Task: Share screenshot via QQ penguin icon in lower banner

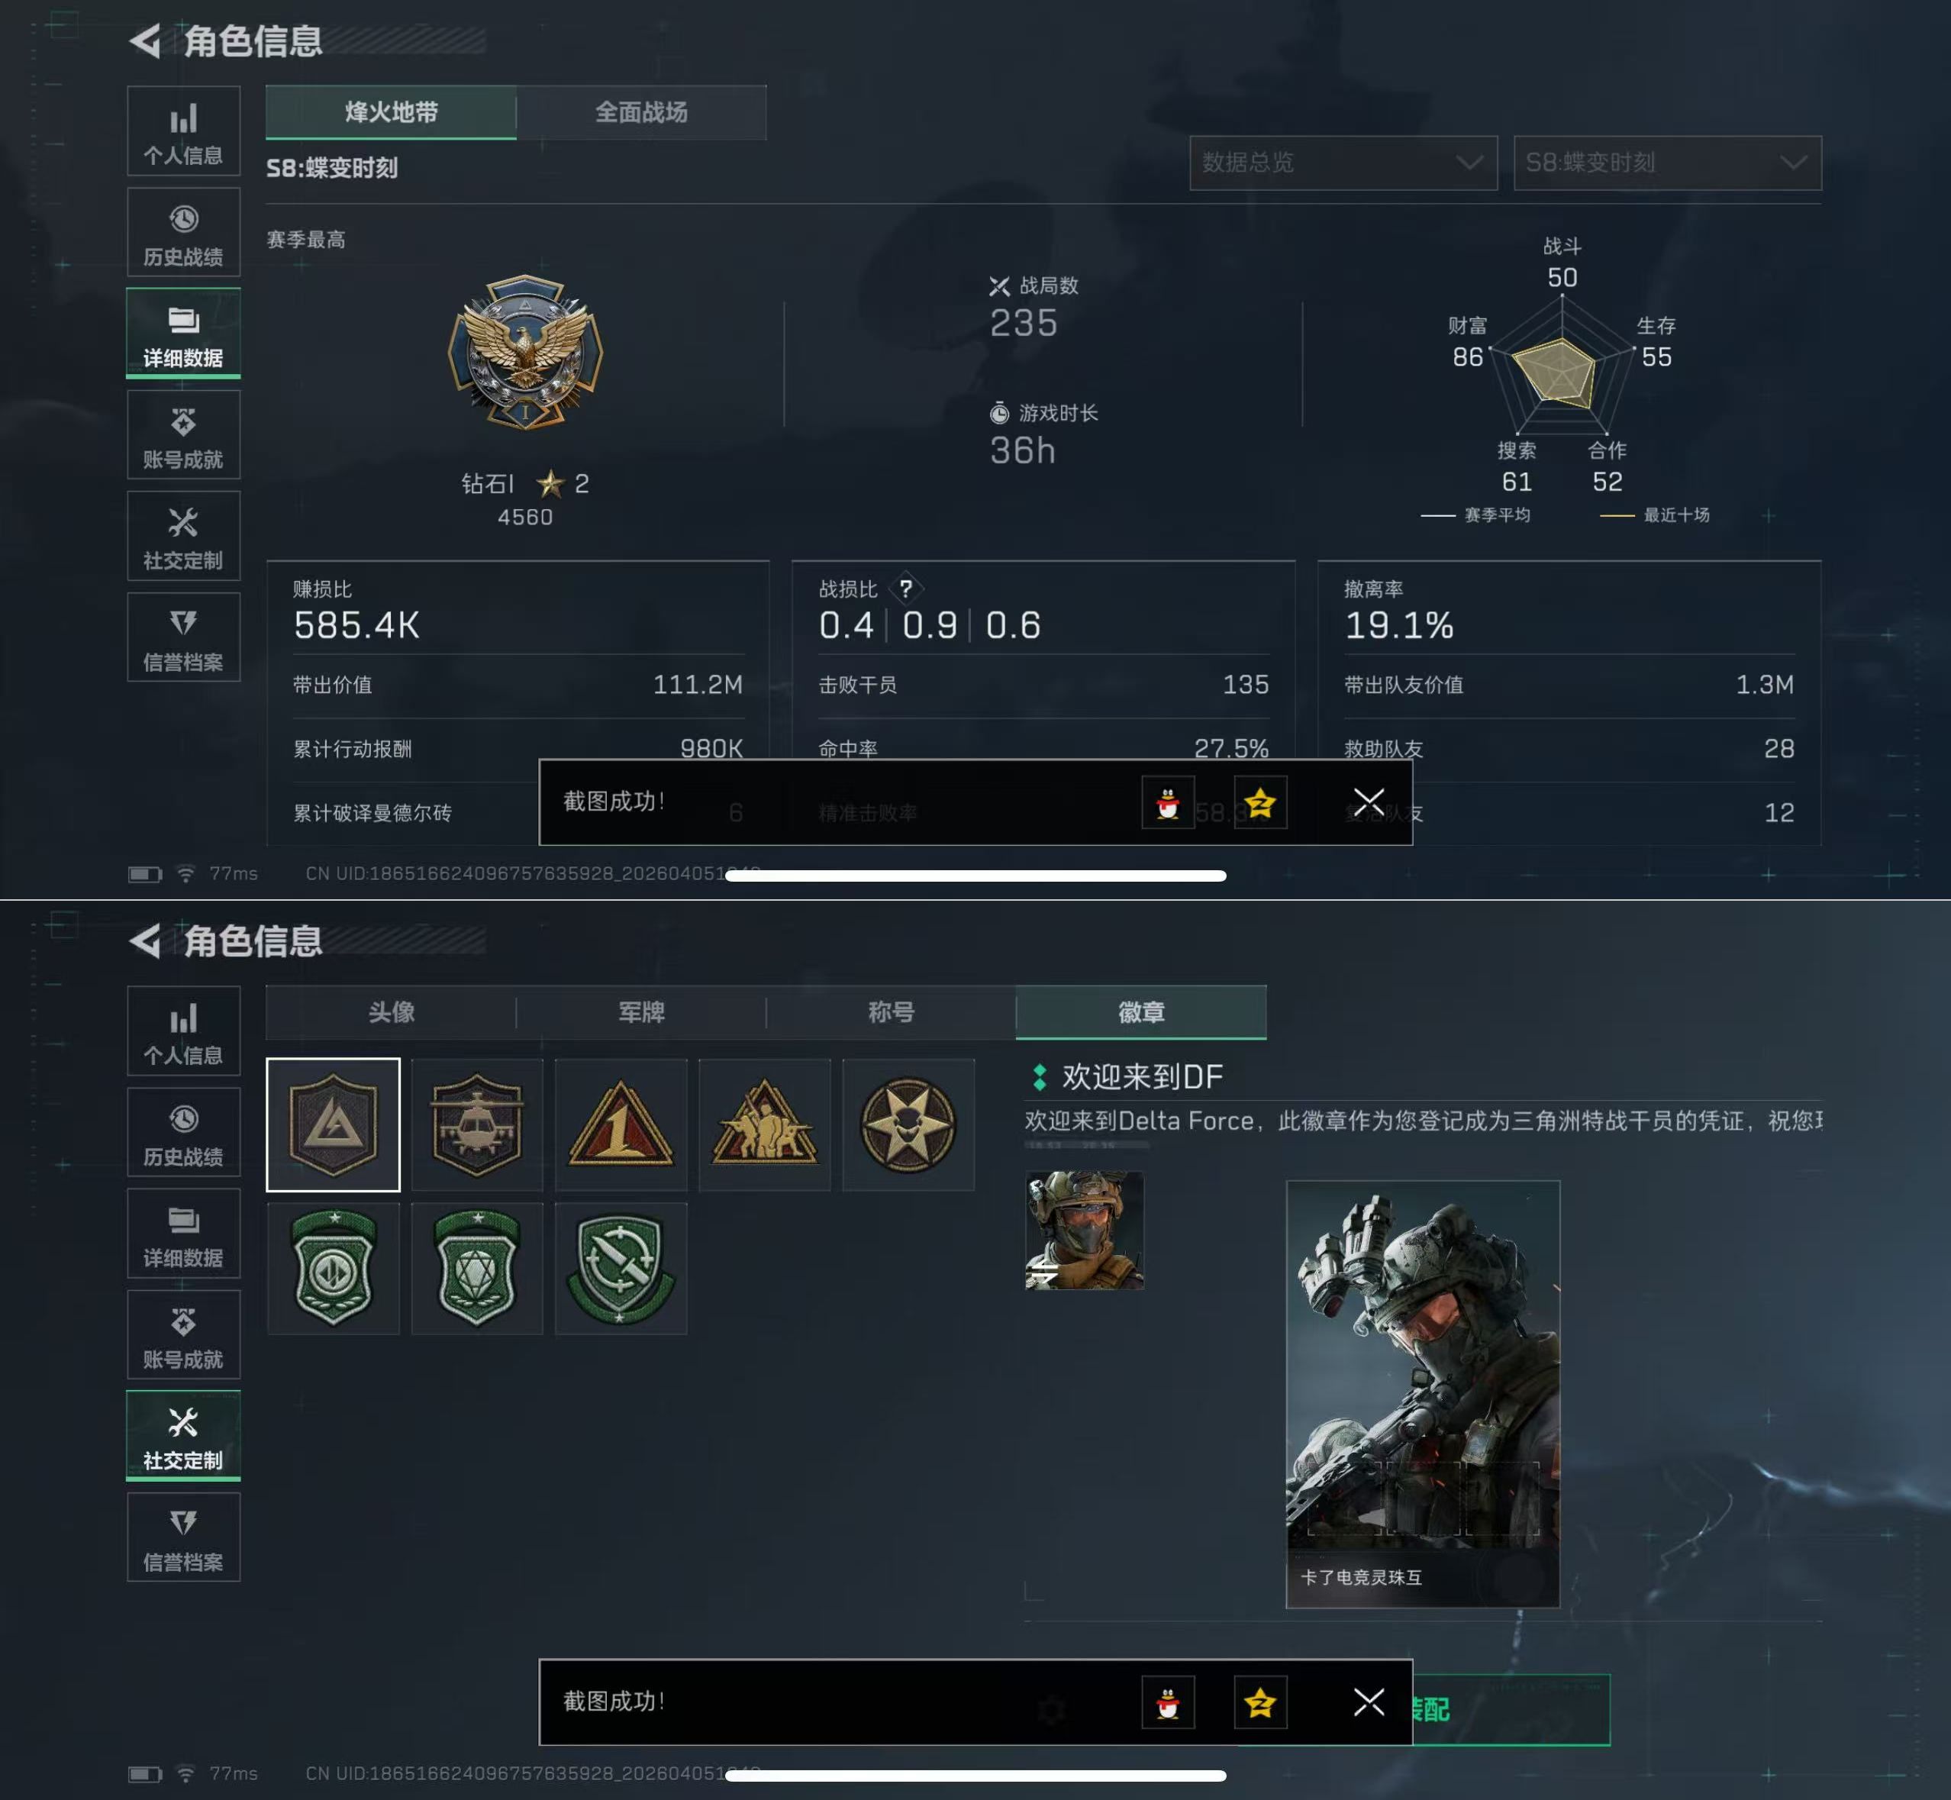Action: [1168, 1702]
